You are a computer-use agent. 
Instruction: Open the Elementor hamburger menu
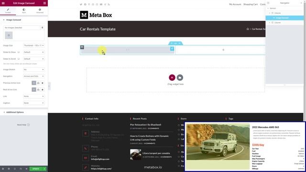click(3, 3)
